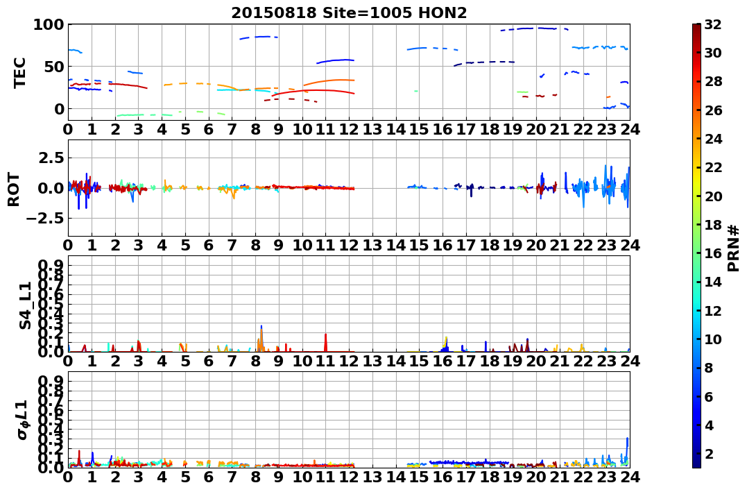
Task: Click the TEC axis tick value 50
Action: 53,67
